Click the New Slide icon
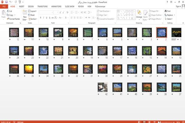 pyautogui.click(x=25, y=12)
